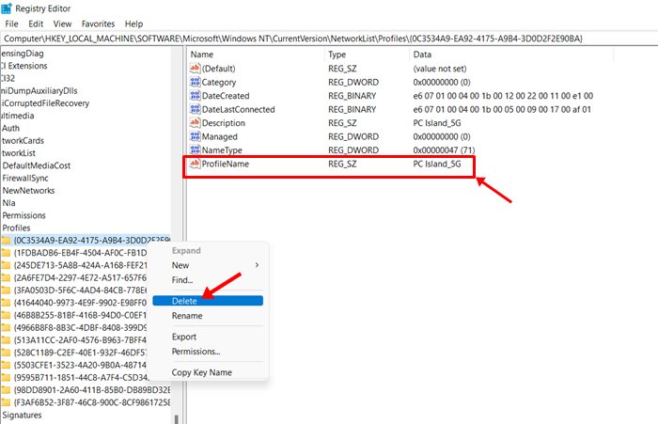This screenshot has width=658, height=424.
Task: Open the File menu
Action: coord(11,24)
